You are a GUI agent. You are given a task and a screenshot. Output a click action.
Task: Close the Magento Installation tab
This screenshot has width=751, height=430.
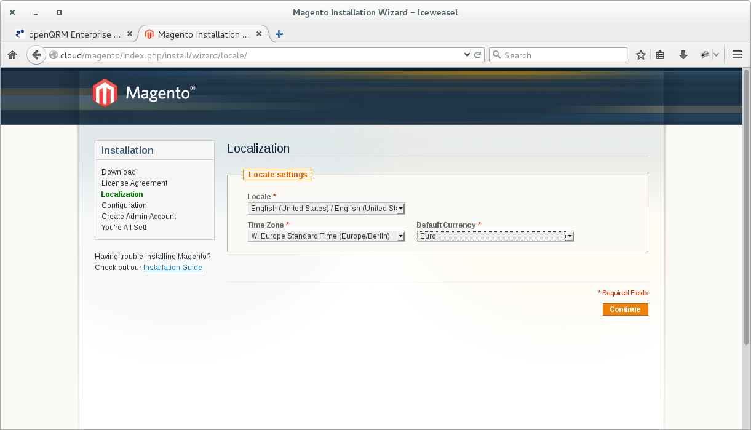260,34
